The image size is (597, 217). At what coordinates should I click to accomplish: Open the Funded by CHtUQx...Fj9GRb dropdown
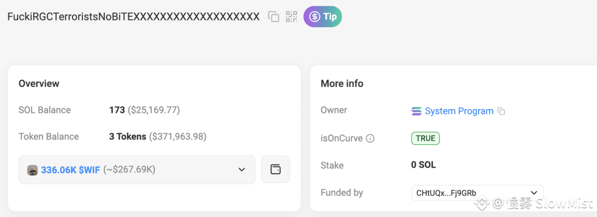pos(478,193)
